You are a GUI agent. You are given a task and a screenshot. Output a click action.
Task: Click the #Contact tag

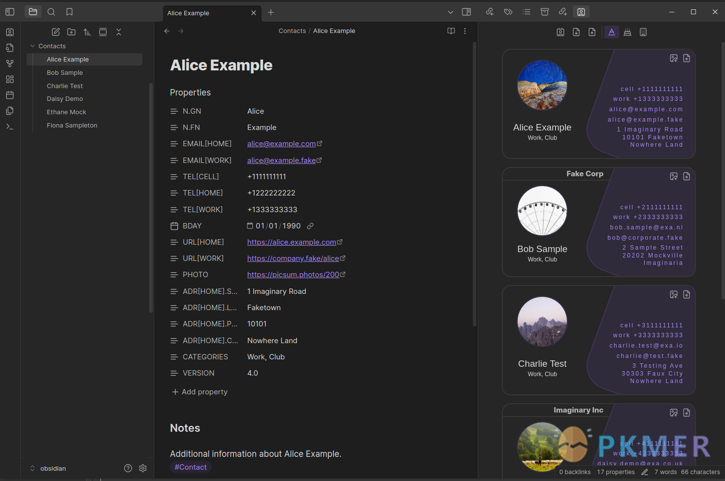coord(191,467)
